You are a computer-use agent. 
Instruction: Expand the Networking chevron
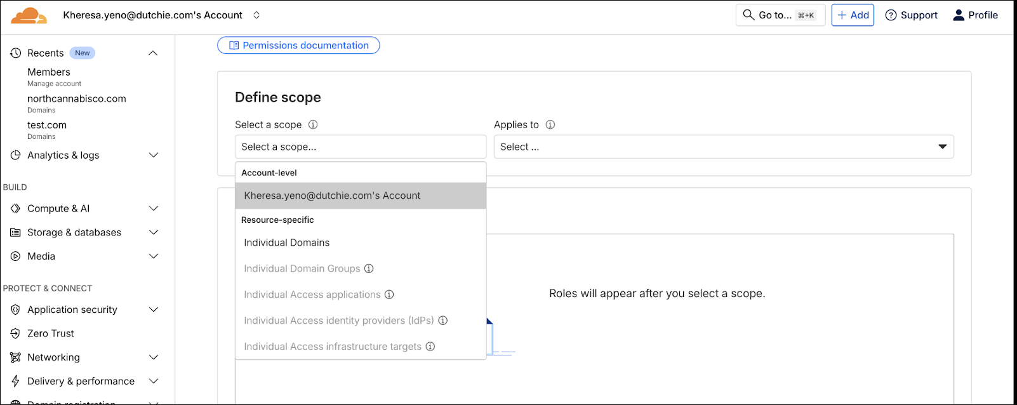tap(153, 357)
